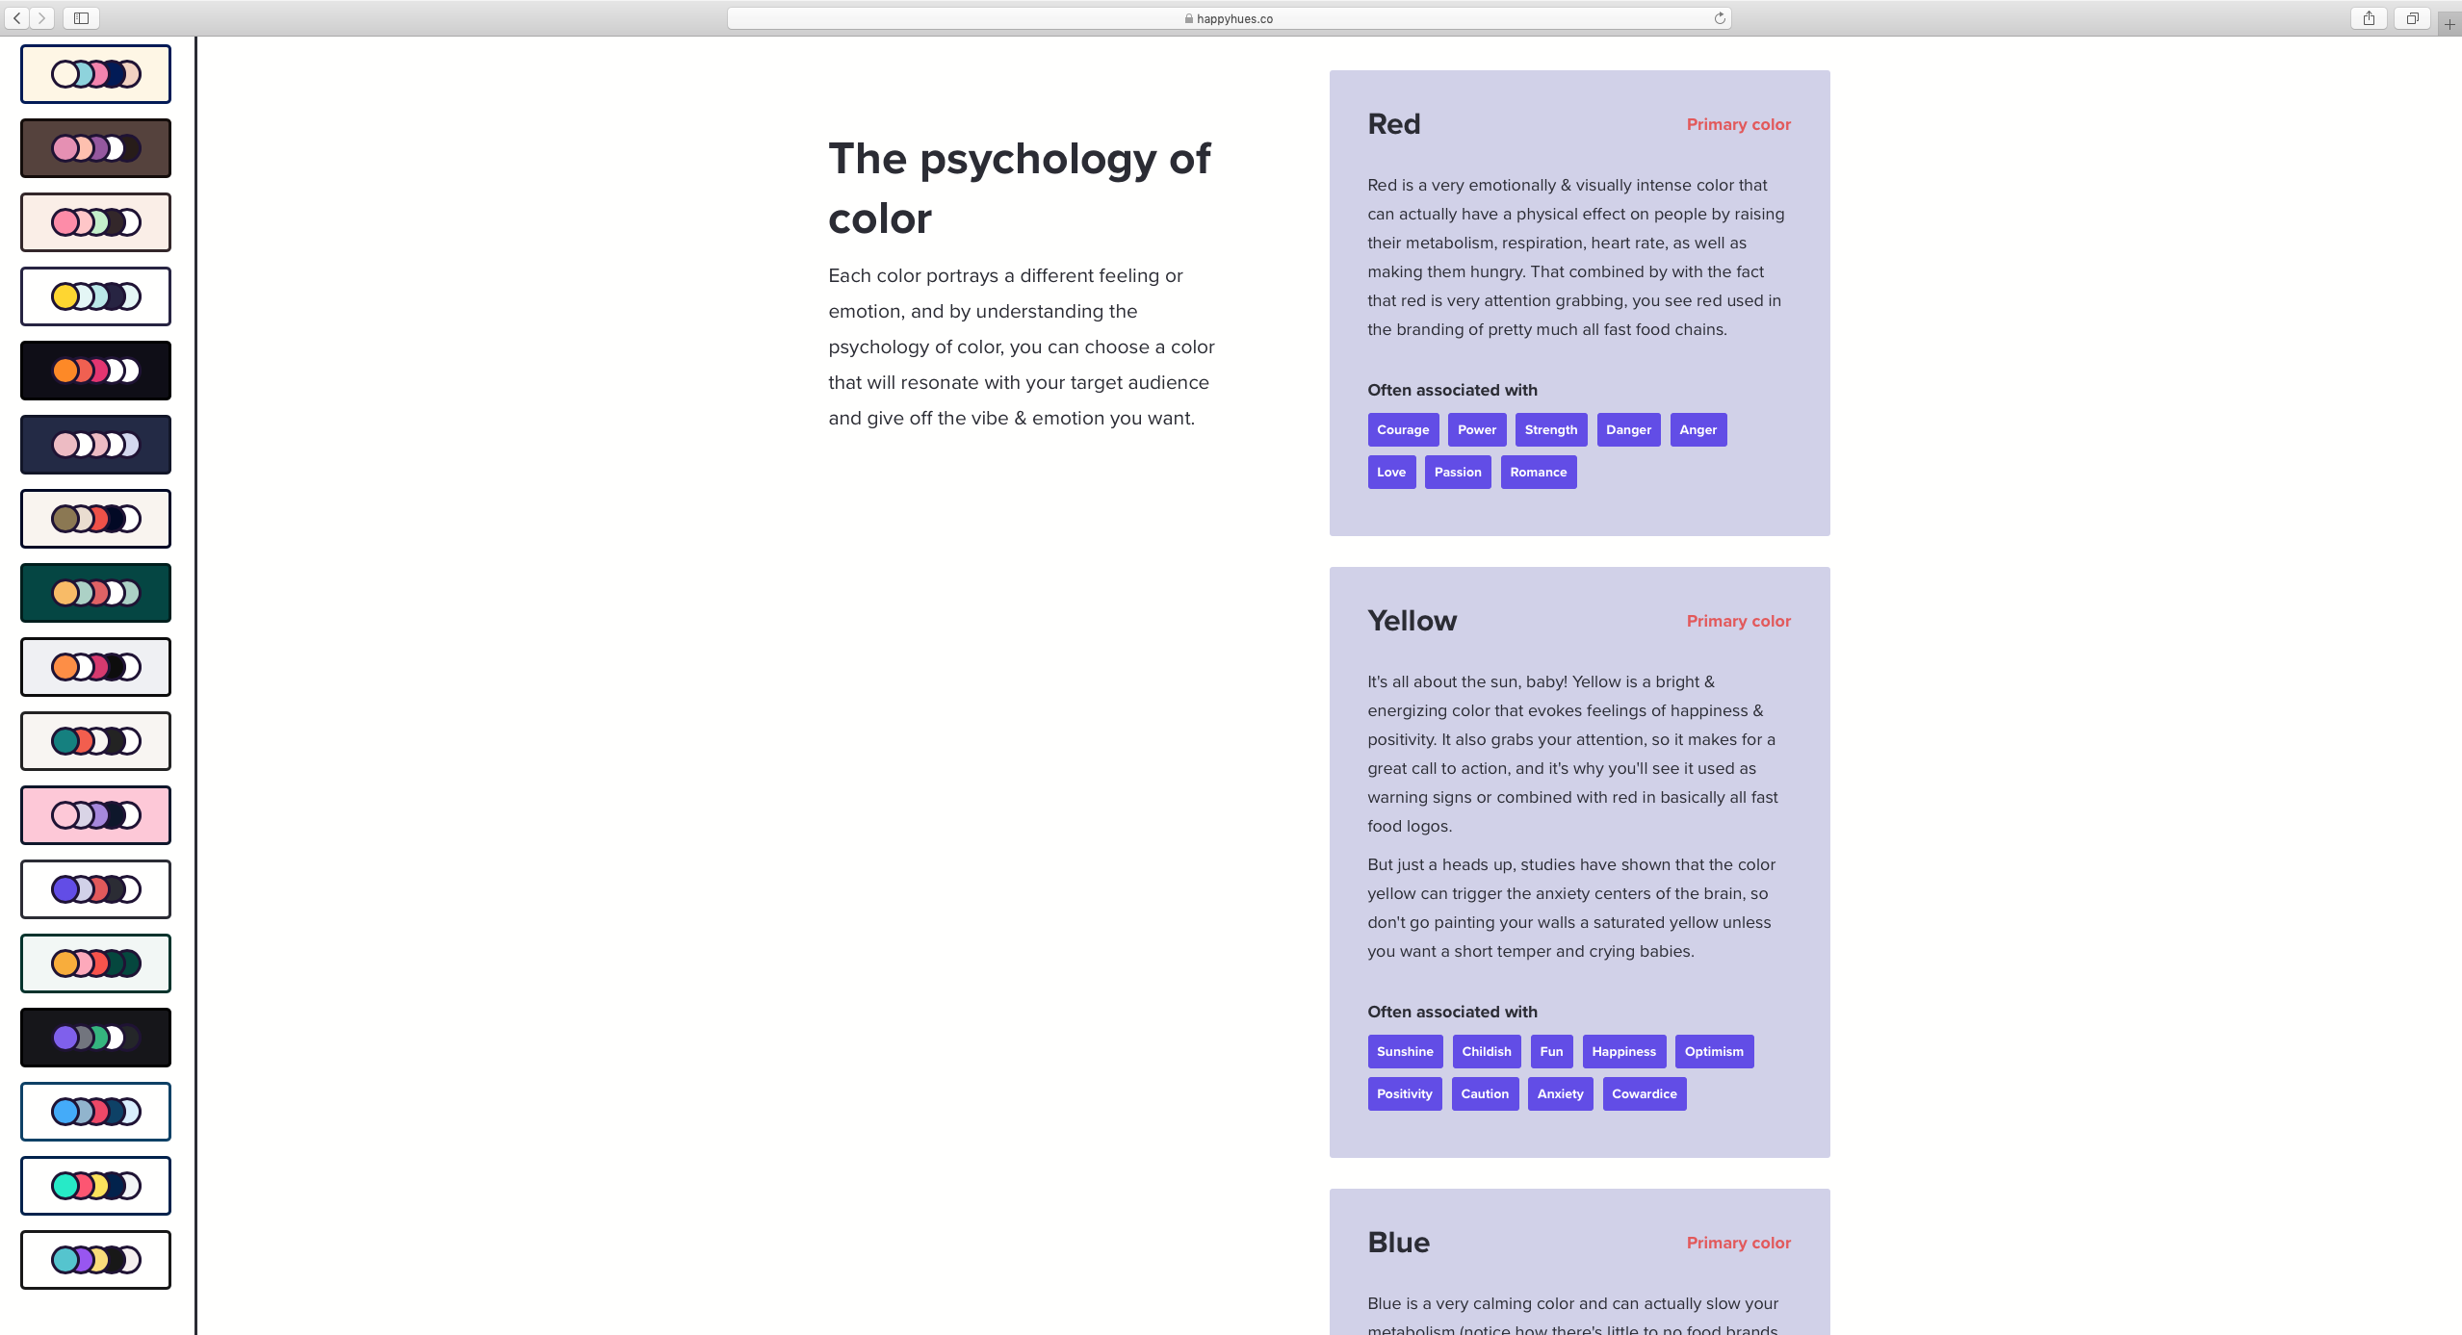Select the yellow accent palette icon
2462x1335 pixels.
coord(93,295)
